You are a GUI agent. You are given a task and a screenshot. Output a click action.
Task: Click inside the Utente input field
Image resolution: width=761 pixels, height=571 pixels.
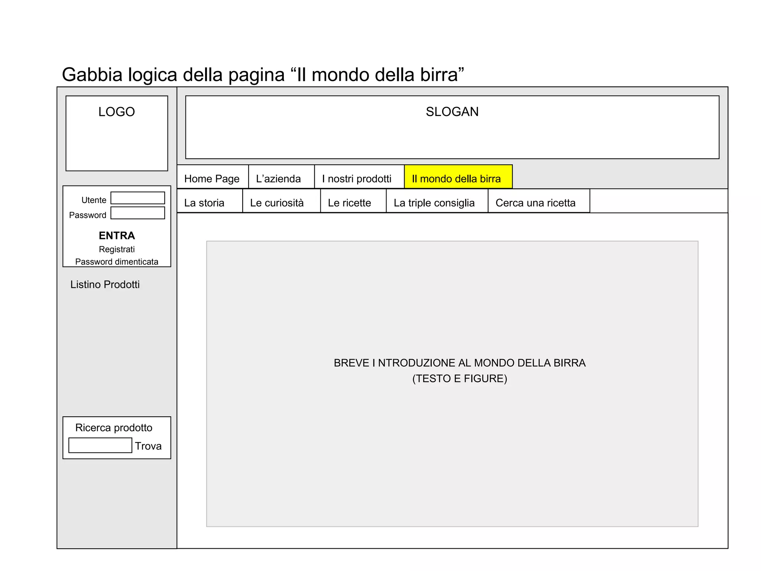(x=137, y=198)
